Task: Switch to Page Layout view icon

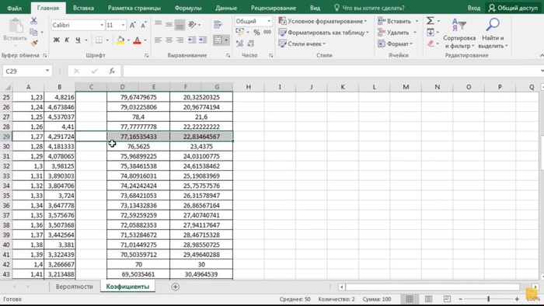Action: [428, 299]
